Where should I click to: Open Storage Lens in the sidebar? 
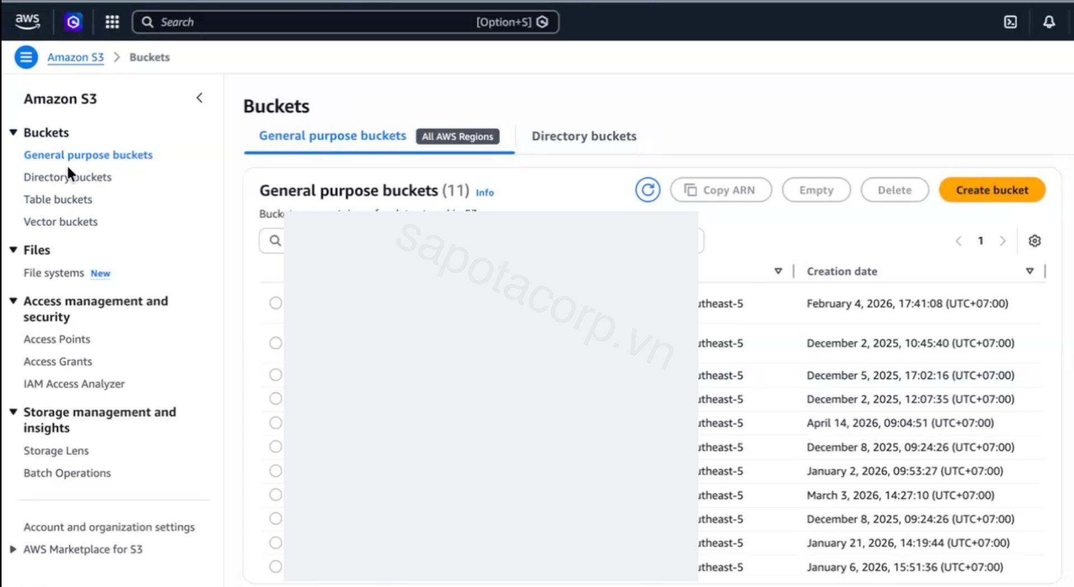click(x=56, y=450)
